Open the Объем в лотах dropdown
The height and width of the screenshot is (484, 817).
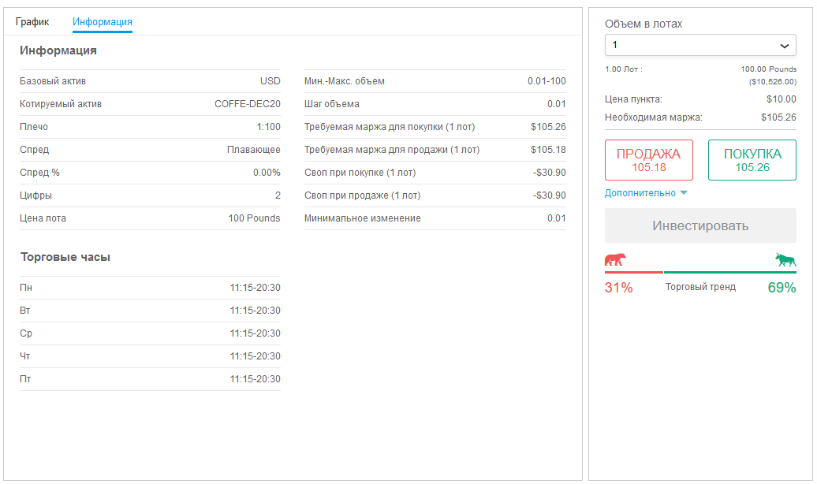click(x=700, y=45)
